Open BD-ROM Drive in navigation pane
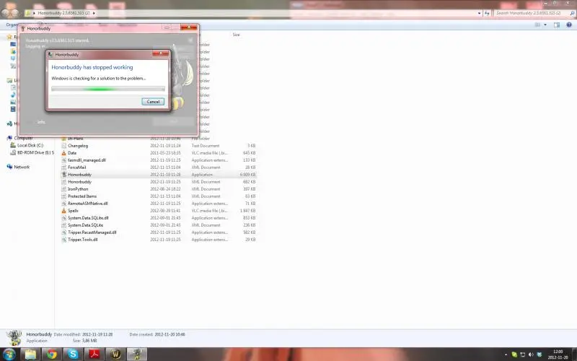The width and height of the screenshot is (577, 361). tap(35, 152)
